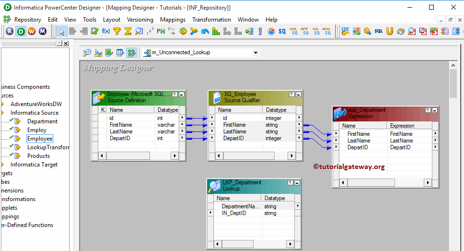Image resolution: width=464 pixels, height=251 pixels.
Task: Click help button on SQ_Employee box
Action: pyautogui.click(x=292, y=94)
